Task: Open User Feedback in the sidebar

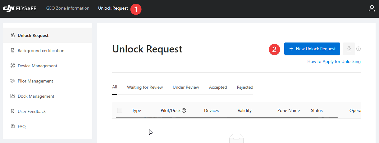Action: [x=32, y=111]
